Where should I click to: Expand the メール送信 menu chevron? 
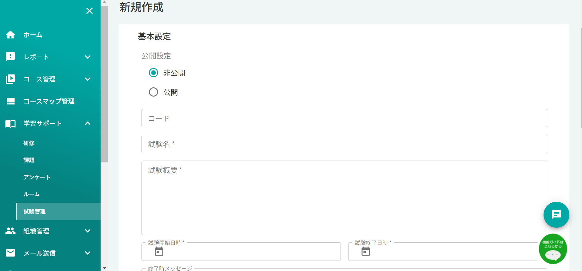[x=88, y=253]
